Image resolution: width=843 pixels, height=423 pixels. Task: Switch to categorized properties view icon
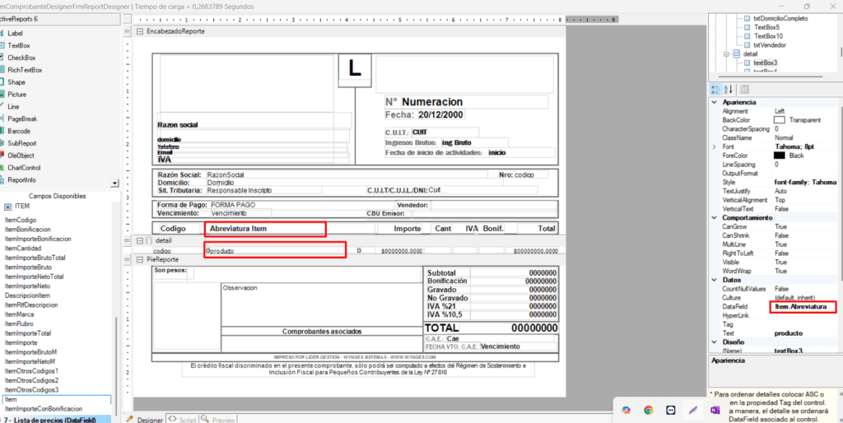(x=715, y=89)
